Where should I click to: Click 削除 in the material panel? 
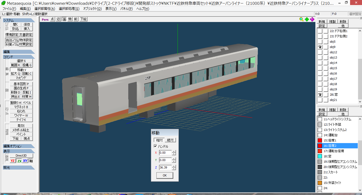point(343,110)
